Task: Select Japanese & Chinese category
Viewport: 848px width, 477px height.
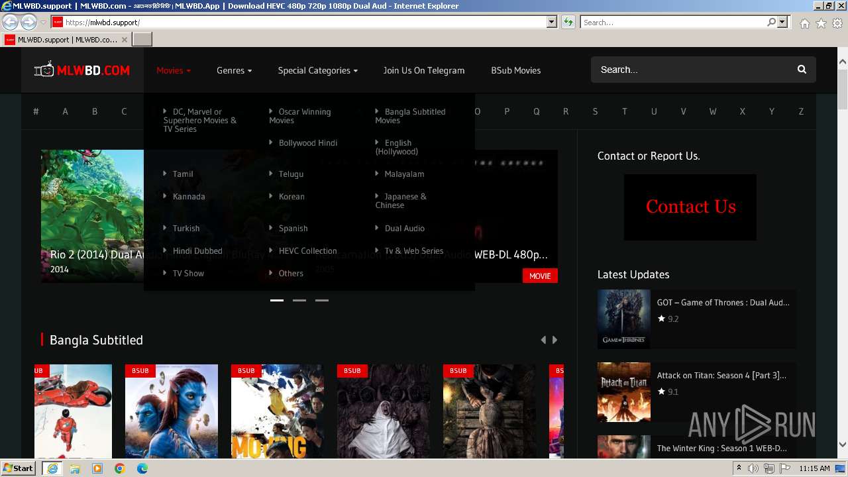Action: click(x=401, y=201)
